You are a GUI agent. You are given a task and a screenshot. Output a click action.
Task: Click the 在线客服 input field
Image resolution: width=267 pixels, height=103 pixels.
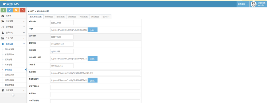[x=95, y=73]
